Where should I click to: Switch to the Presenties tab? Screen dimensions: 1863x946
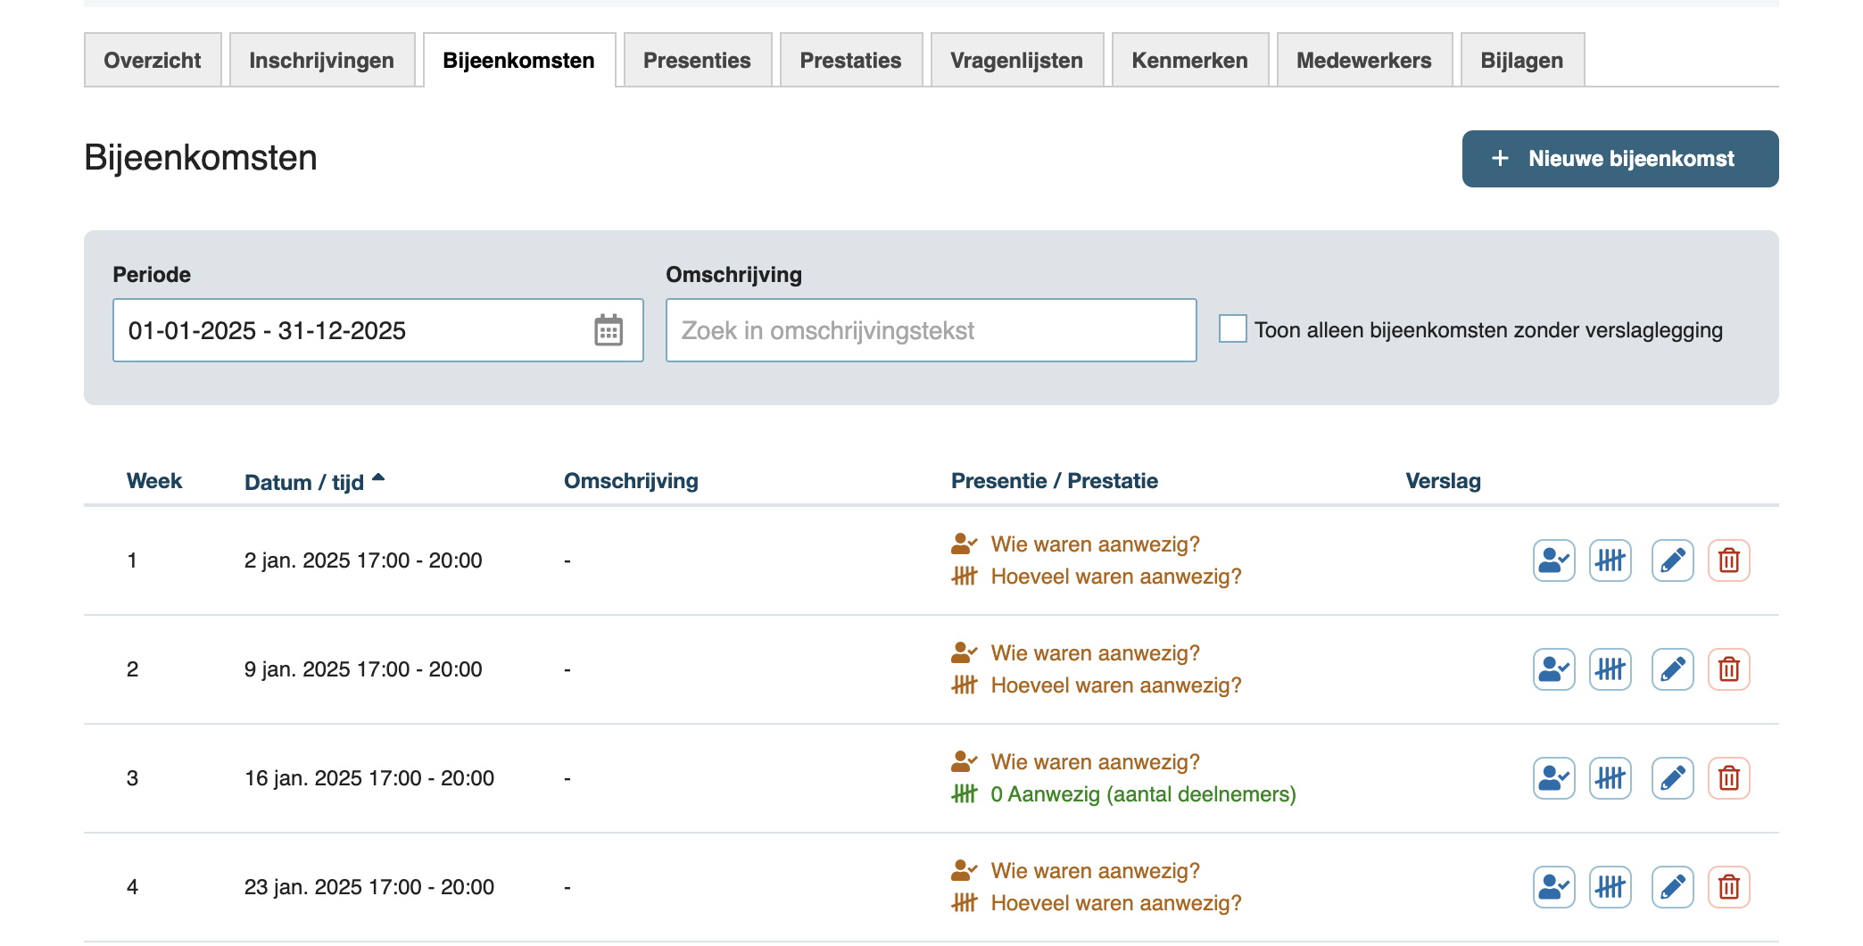point(697,61)
